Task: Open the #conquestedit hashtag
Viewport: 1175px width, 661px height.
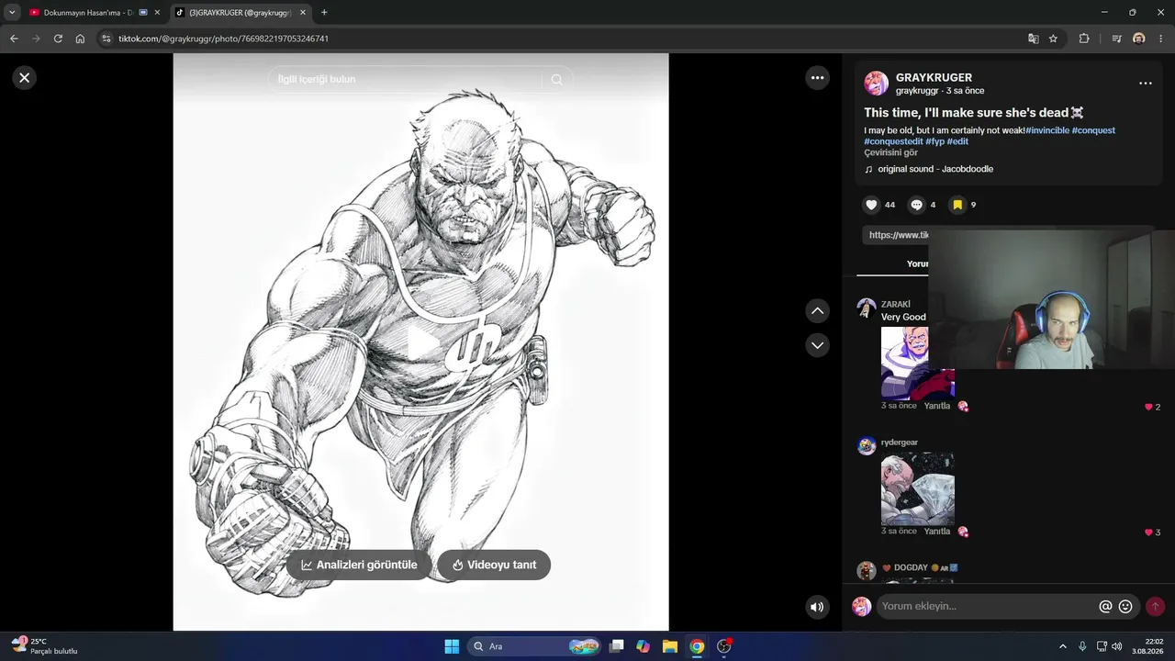Action: [x=893, y=141]
